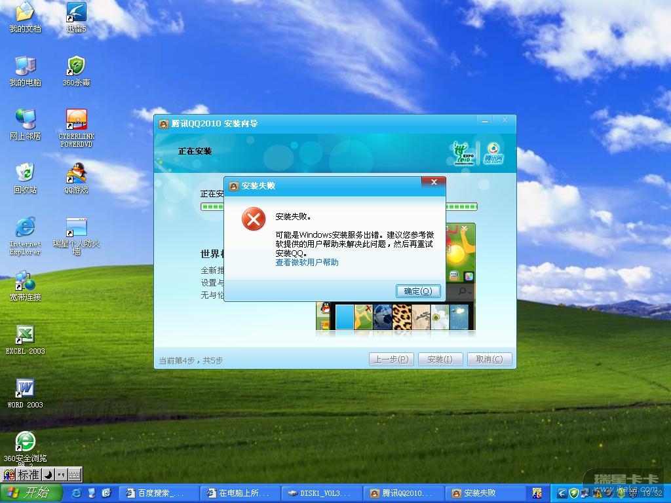Viewport: 671px width, 503px height.
Task: Click the taskbar clock showing 19:52
Action: 652,493
